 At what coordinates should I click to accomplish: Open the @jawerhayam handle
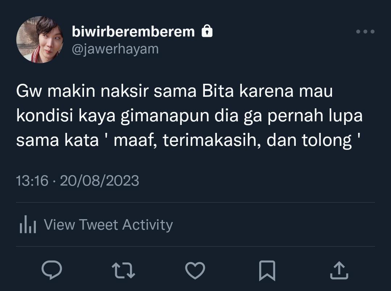pyautogui.click(x=115, y=49)
